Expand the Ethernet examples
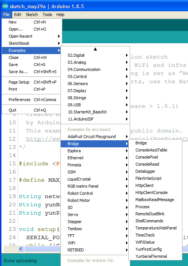The height and width of the screenshot is (266, 188). (x=95, y=158)
